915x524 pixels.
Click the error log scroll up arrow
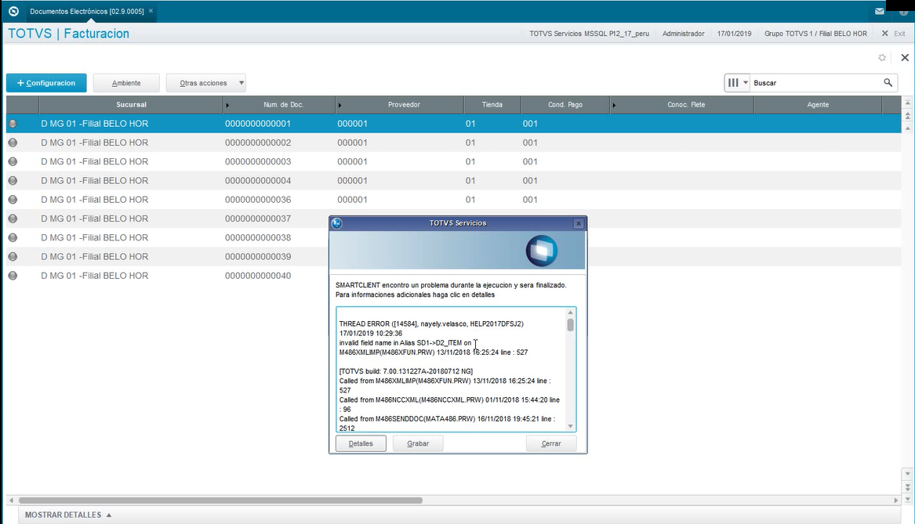(570, 313)
